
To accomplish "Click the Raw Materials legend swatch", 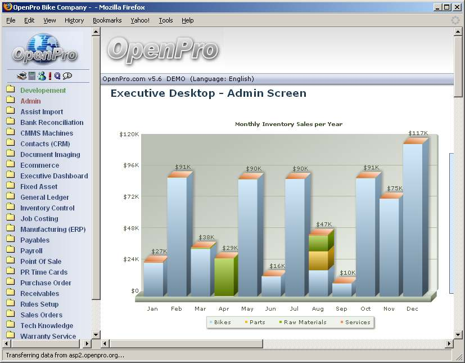I will (x=281, y=322).
